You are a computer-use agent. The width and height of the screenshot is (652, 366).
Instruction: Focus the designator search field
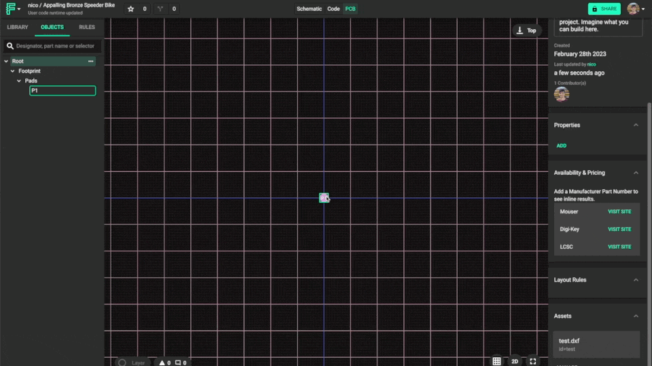pos(56,46)
